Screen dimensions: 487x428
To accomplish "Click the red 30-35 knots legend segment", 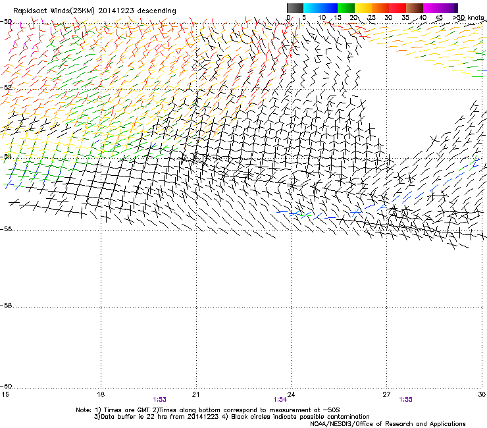I will click(397, 8).
